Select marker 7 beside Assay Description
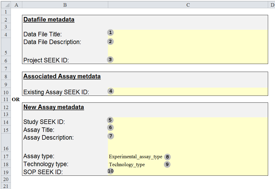Screen dimensions: 275x189 111,136
